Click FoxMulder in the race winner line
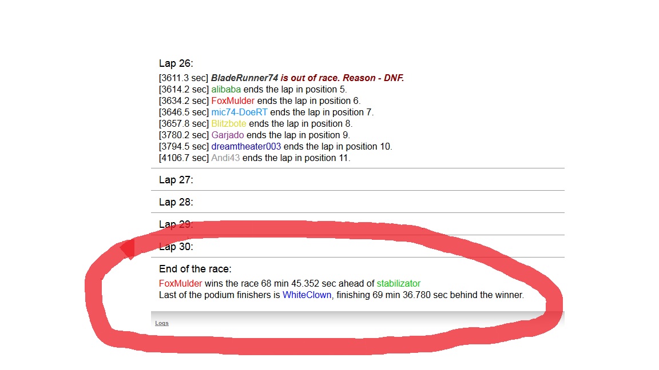This screenshot has width=659, height=370. [x=181, y=283]
